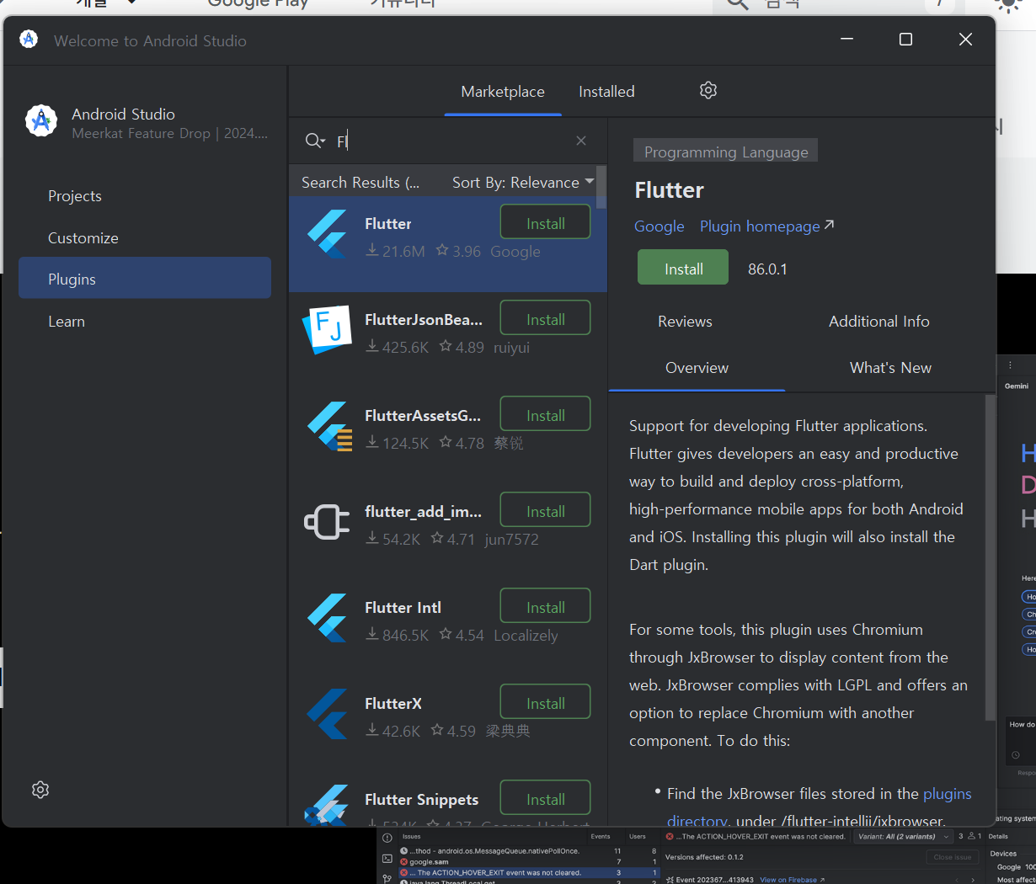Image resolution: width=1036 pixels, height=884 pixels.
Task: Open the Reviews tab
Action: click(x=685, y=321)
